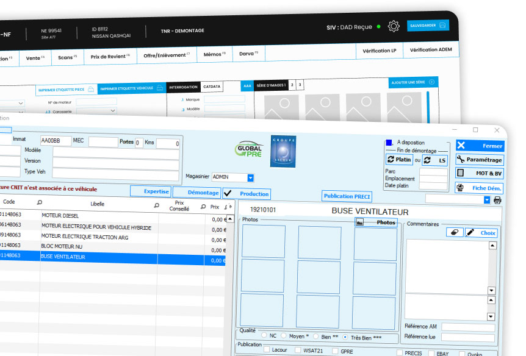Click the eraser icon in Commentaires
The width and height of the screenshot is (526, 356).
tap(455, 232)
